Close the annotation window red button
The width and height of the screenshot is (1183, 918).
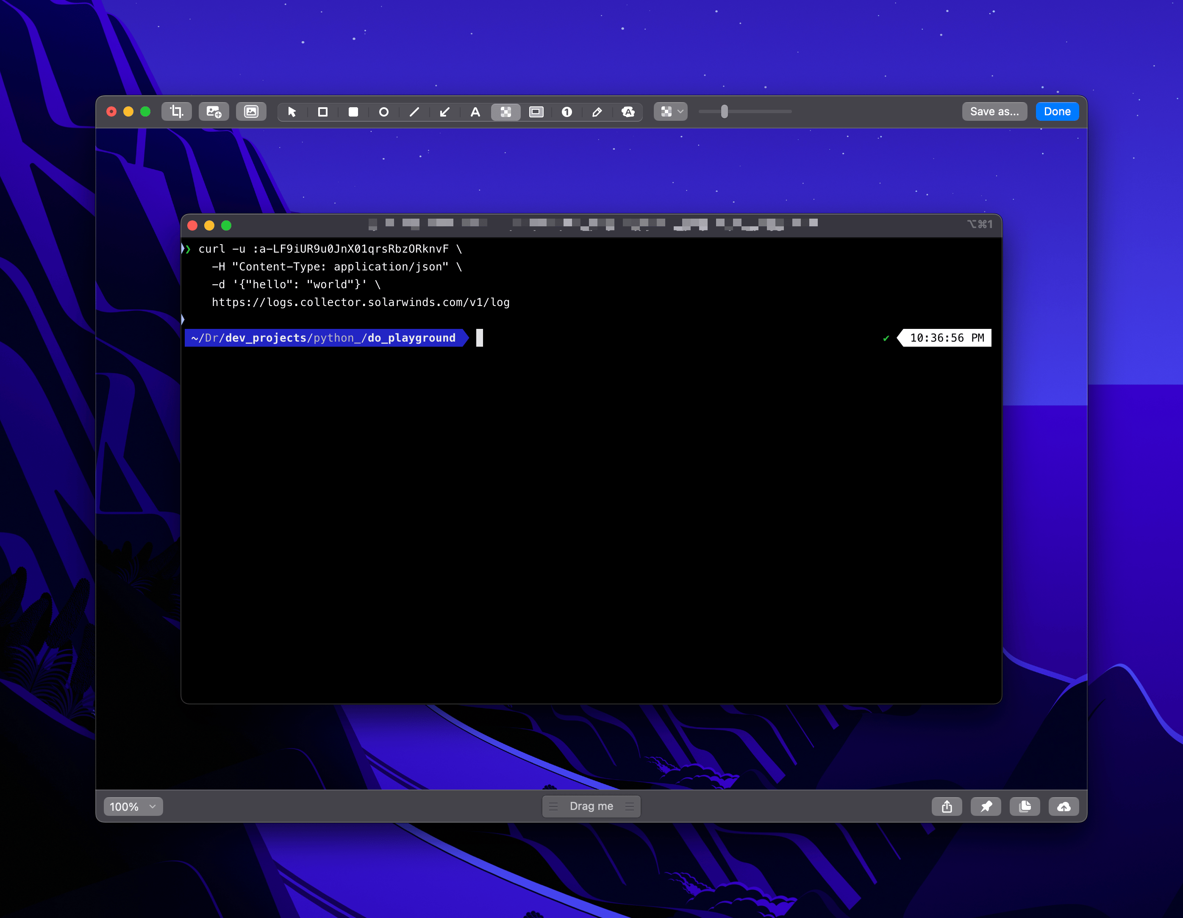click(111, 111)
